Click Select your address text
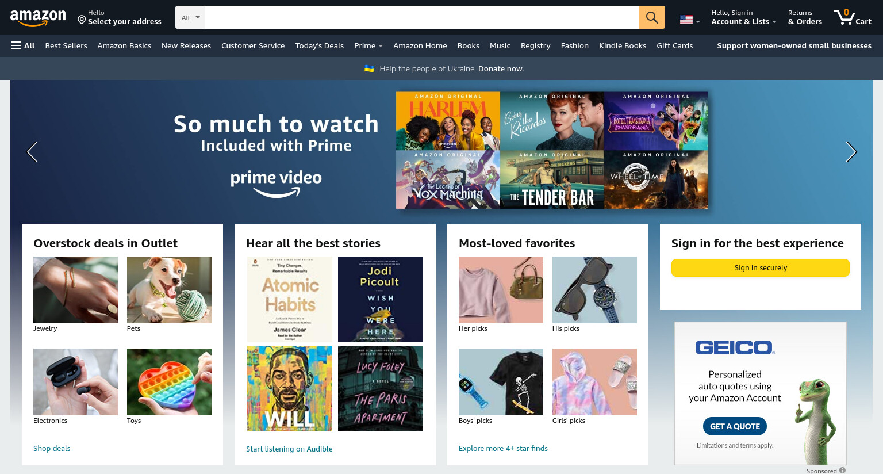This screenshot has height=474, width=883. (125, 22)
